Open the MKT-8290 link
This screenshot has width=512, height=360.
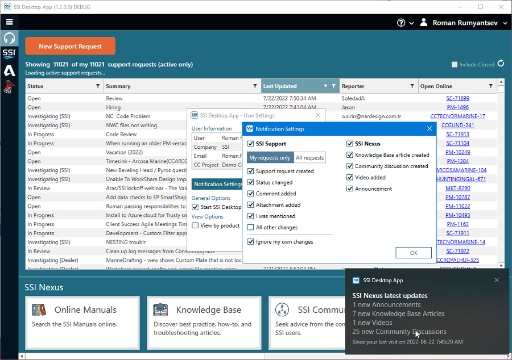pyautogui.click(x=457, y=189)
